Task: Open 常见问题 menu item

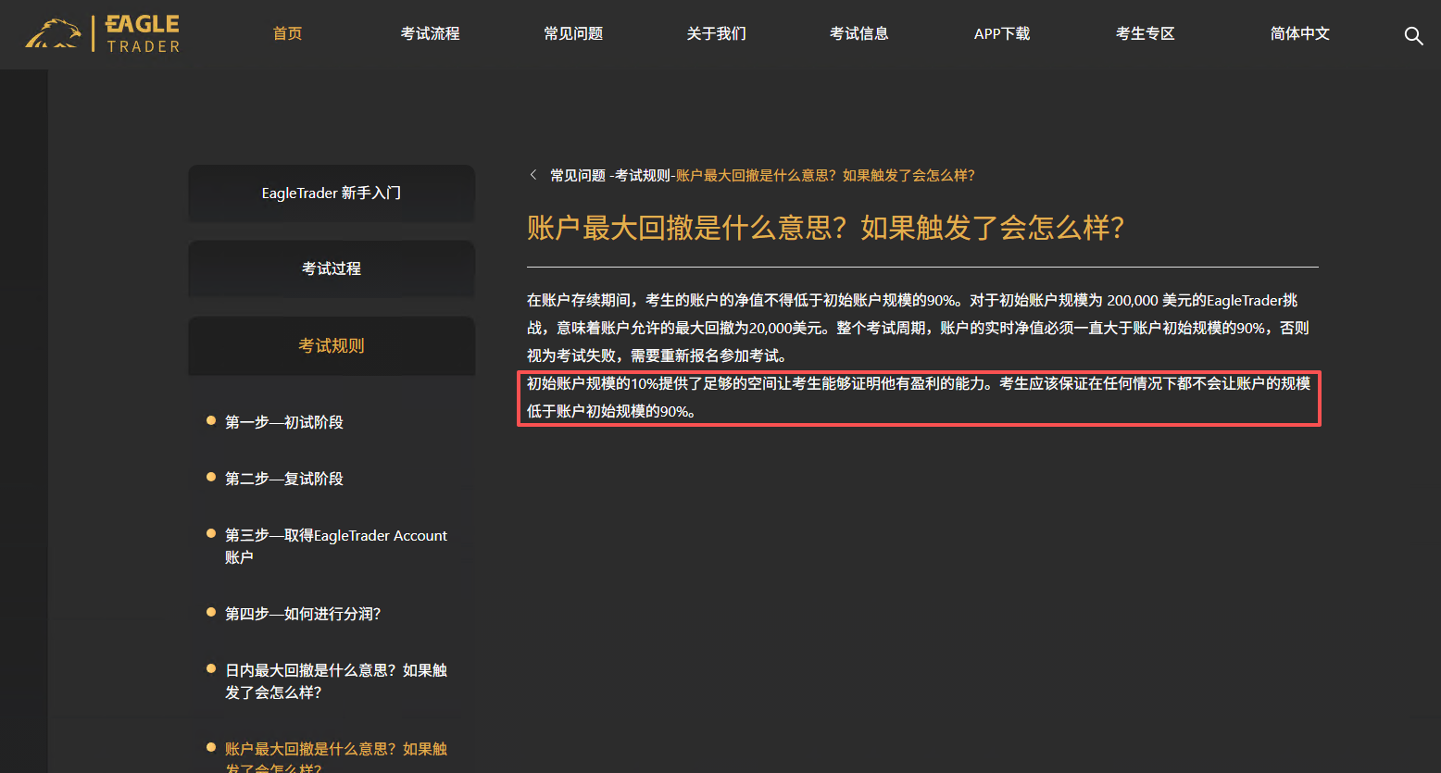Action: pos(573,33)
